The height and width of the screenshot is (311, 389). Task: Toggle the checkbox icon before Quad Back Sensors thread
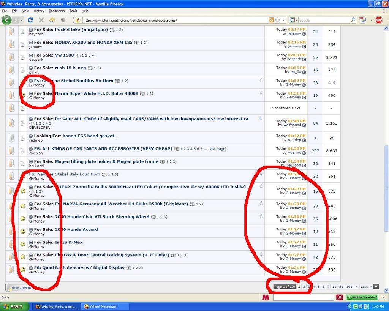pyautogui.click(x=31, y=268)
